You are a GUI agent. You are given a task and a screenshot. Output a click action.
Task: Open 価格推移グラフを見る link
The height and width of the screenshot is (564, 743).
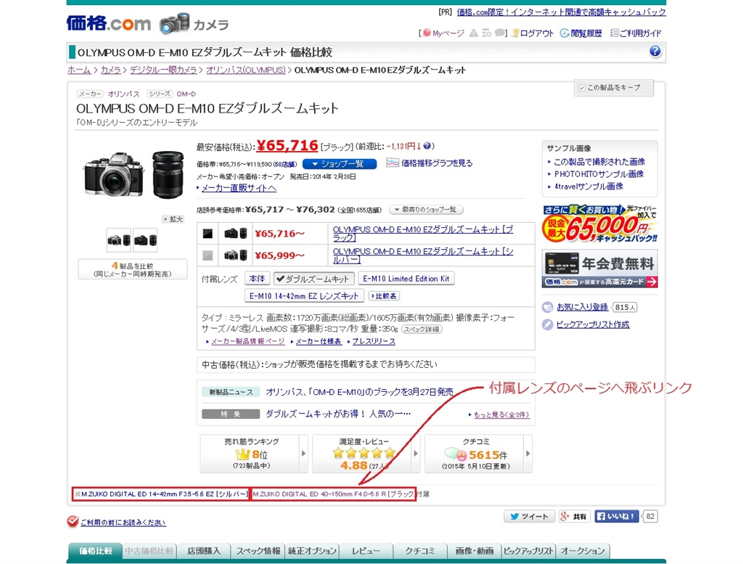pyautogui.click(x=437, y=163)
